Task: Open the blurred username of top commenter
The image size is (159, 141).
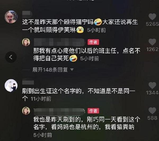Action: click(27, 14)
